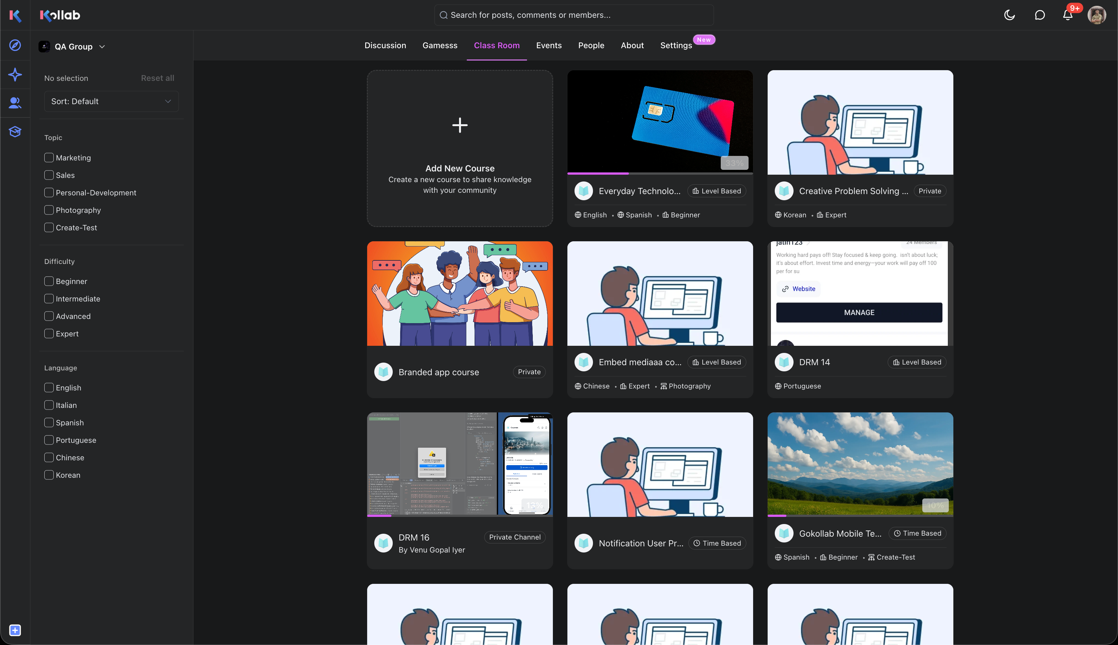Viewport: 1118px width, 645px height.
Task: Tick the Portuguese language checkbox
Action: pyautogui.click(x=49, y=440)
